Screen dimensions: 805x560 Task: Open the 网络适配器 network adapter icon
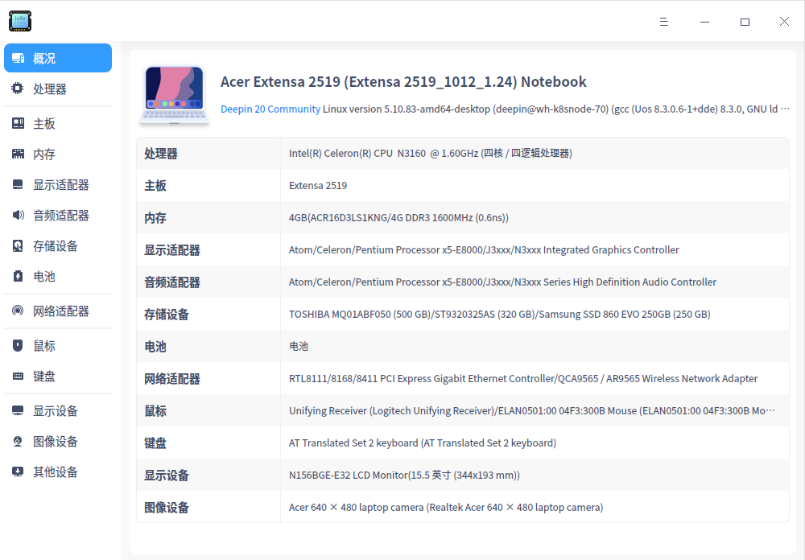click(17, 311)
